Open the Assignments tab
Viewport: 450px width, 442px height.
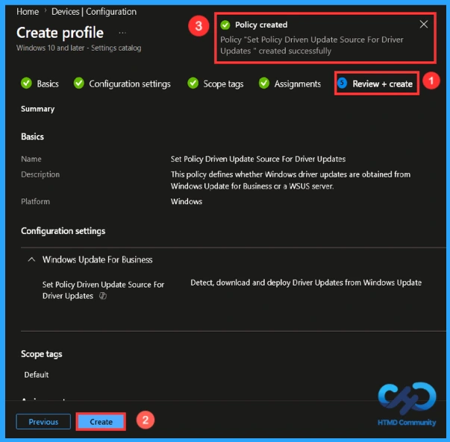(x=298, y=84)
